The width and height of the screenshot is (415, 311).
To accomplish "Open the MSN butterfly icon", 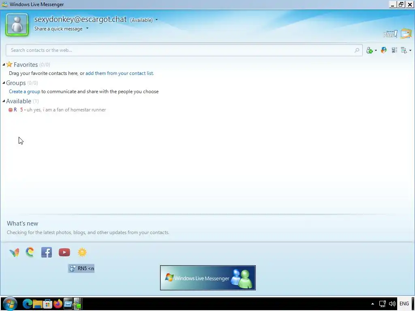I will [14, 253].
